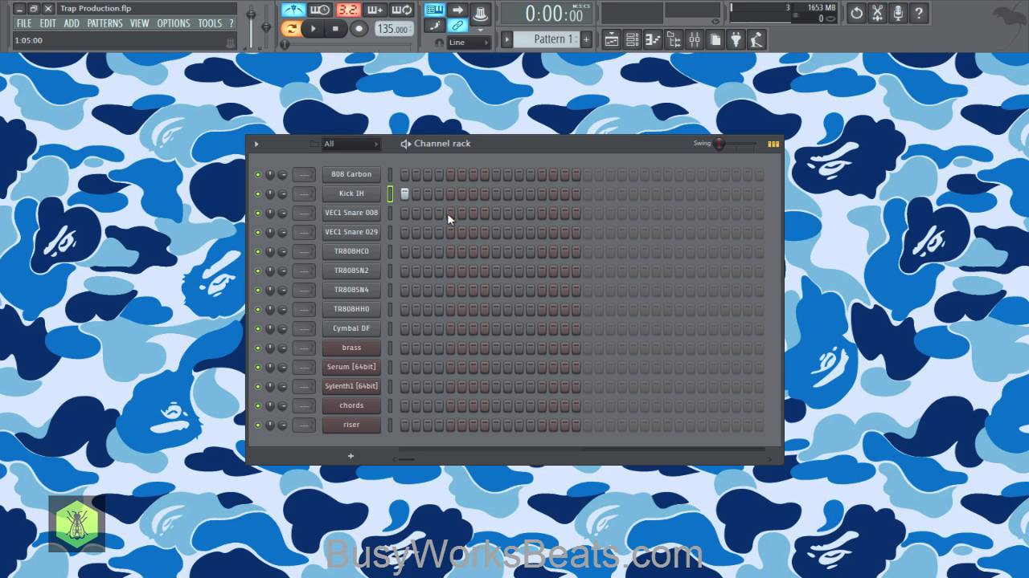Select the TR808HH0 channel button
Image resolution: width=1029 pixels, height=578 pixels.
click(351, 309)
